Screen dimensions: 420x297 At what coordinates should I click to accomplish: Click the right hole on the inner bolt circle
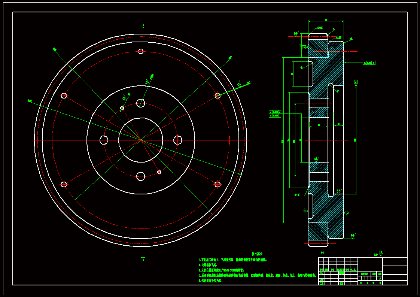[x=177, y=140]
